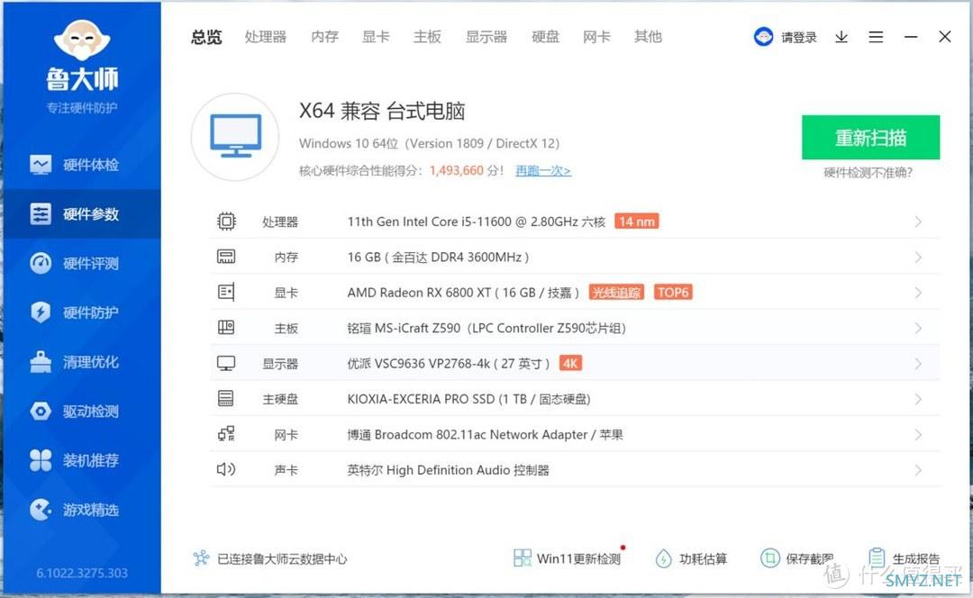Switch to the 总览 tab

(x=206, y=37)
